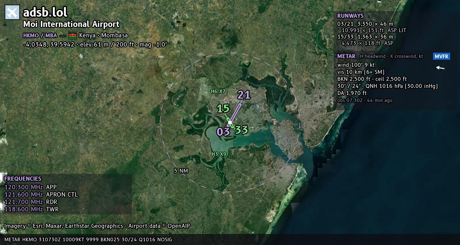
Task: Click the HKMO / MBA airport code
Action: (40, 36)
